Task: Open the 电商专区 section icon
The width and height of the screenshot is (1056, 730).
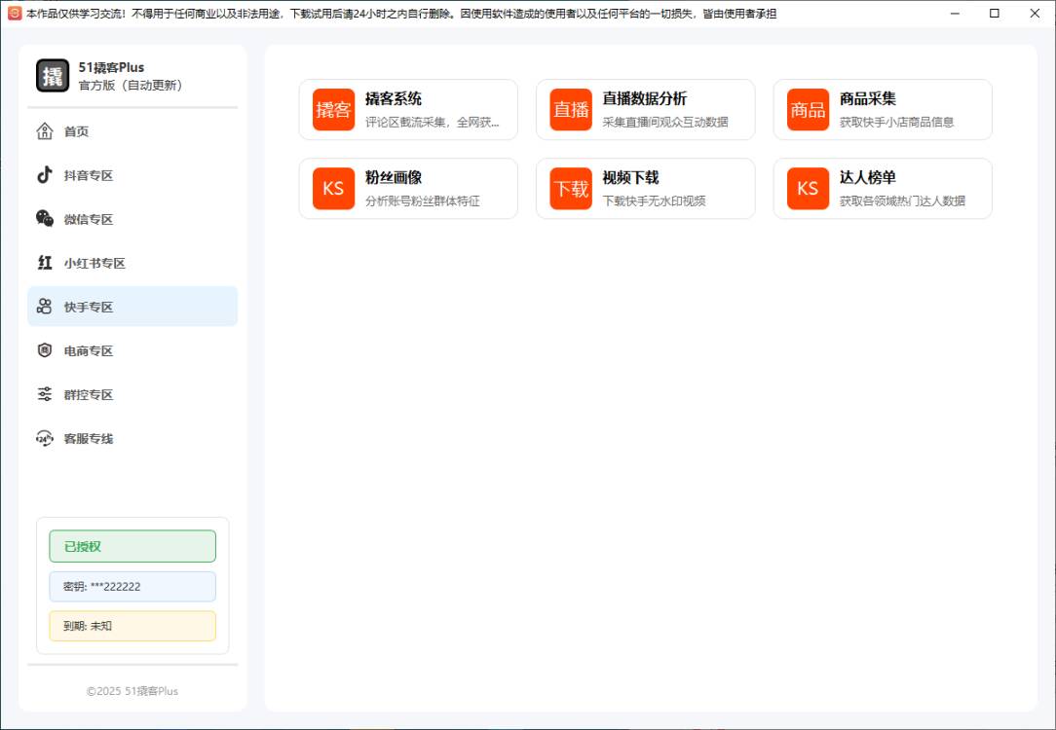Action: (x=45, y=350)
